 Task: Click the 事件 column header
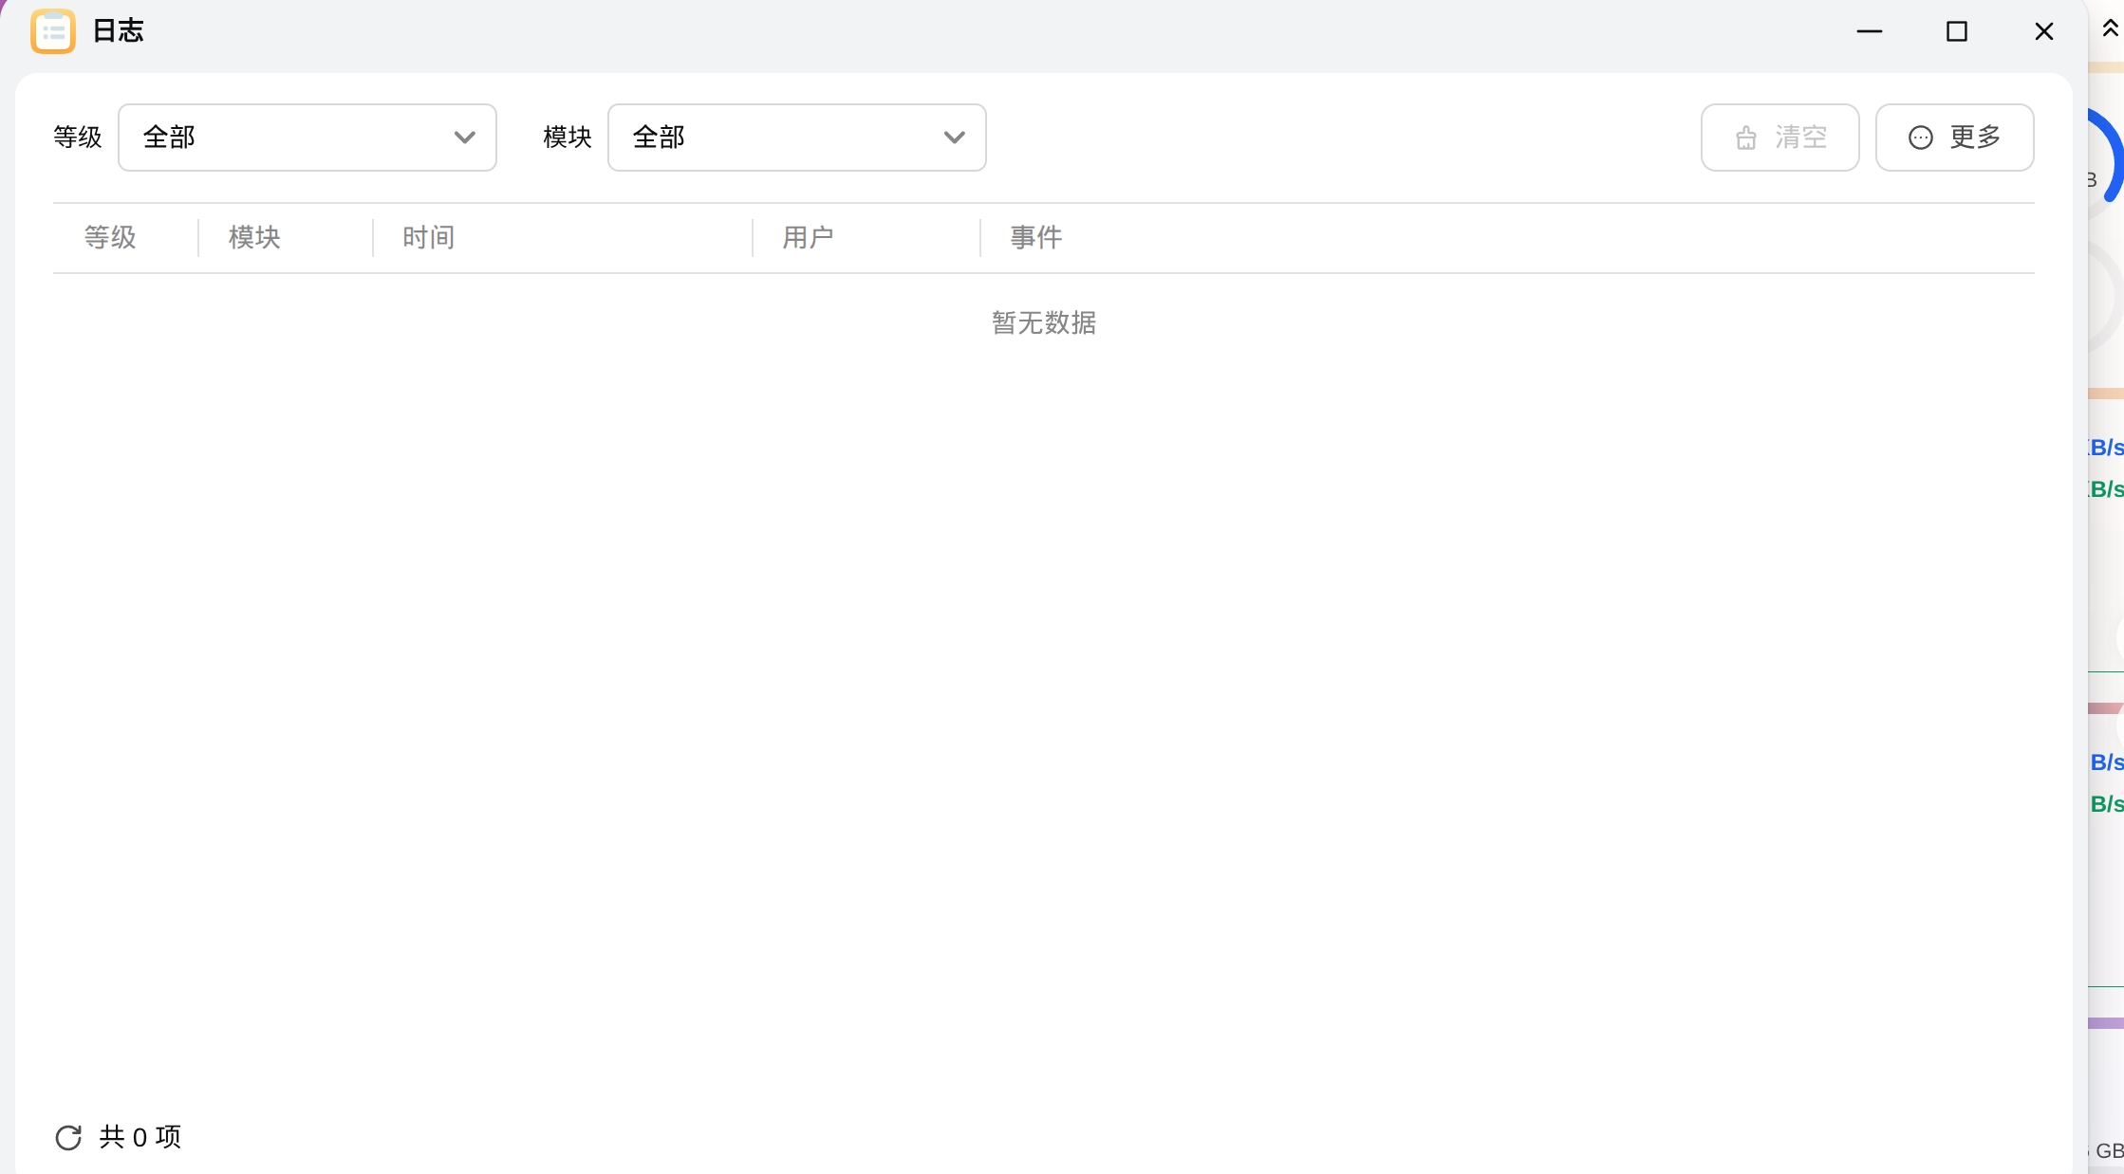click(1035, 237)
